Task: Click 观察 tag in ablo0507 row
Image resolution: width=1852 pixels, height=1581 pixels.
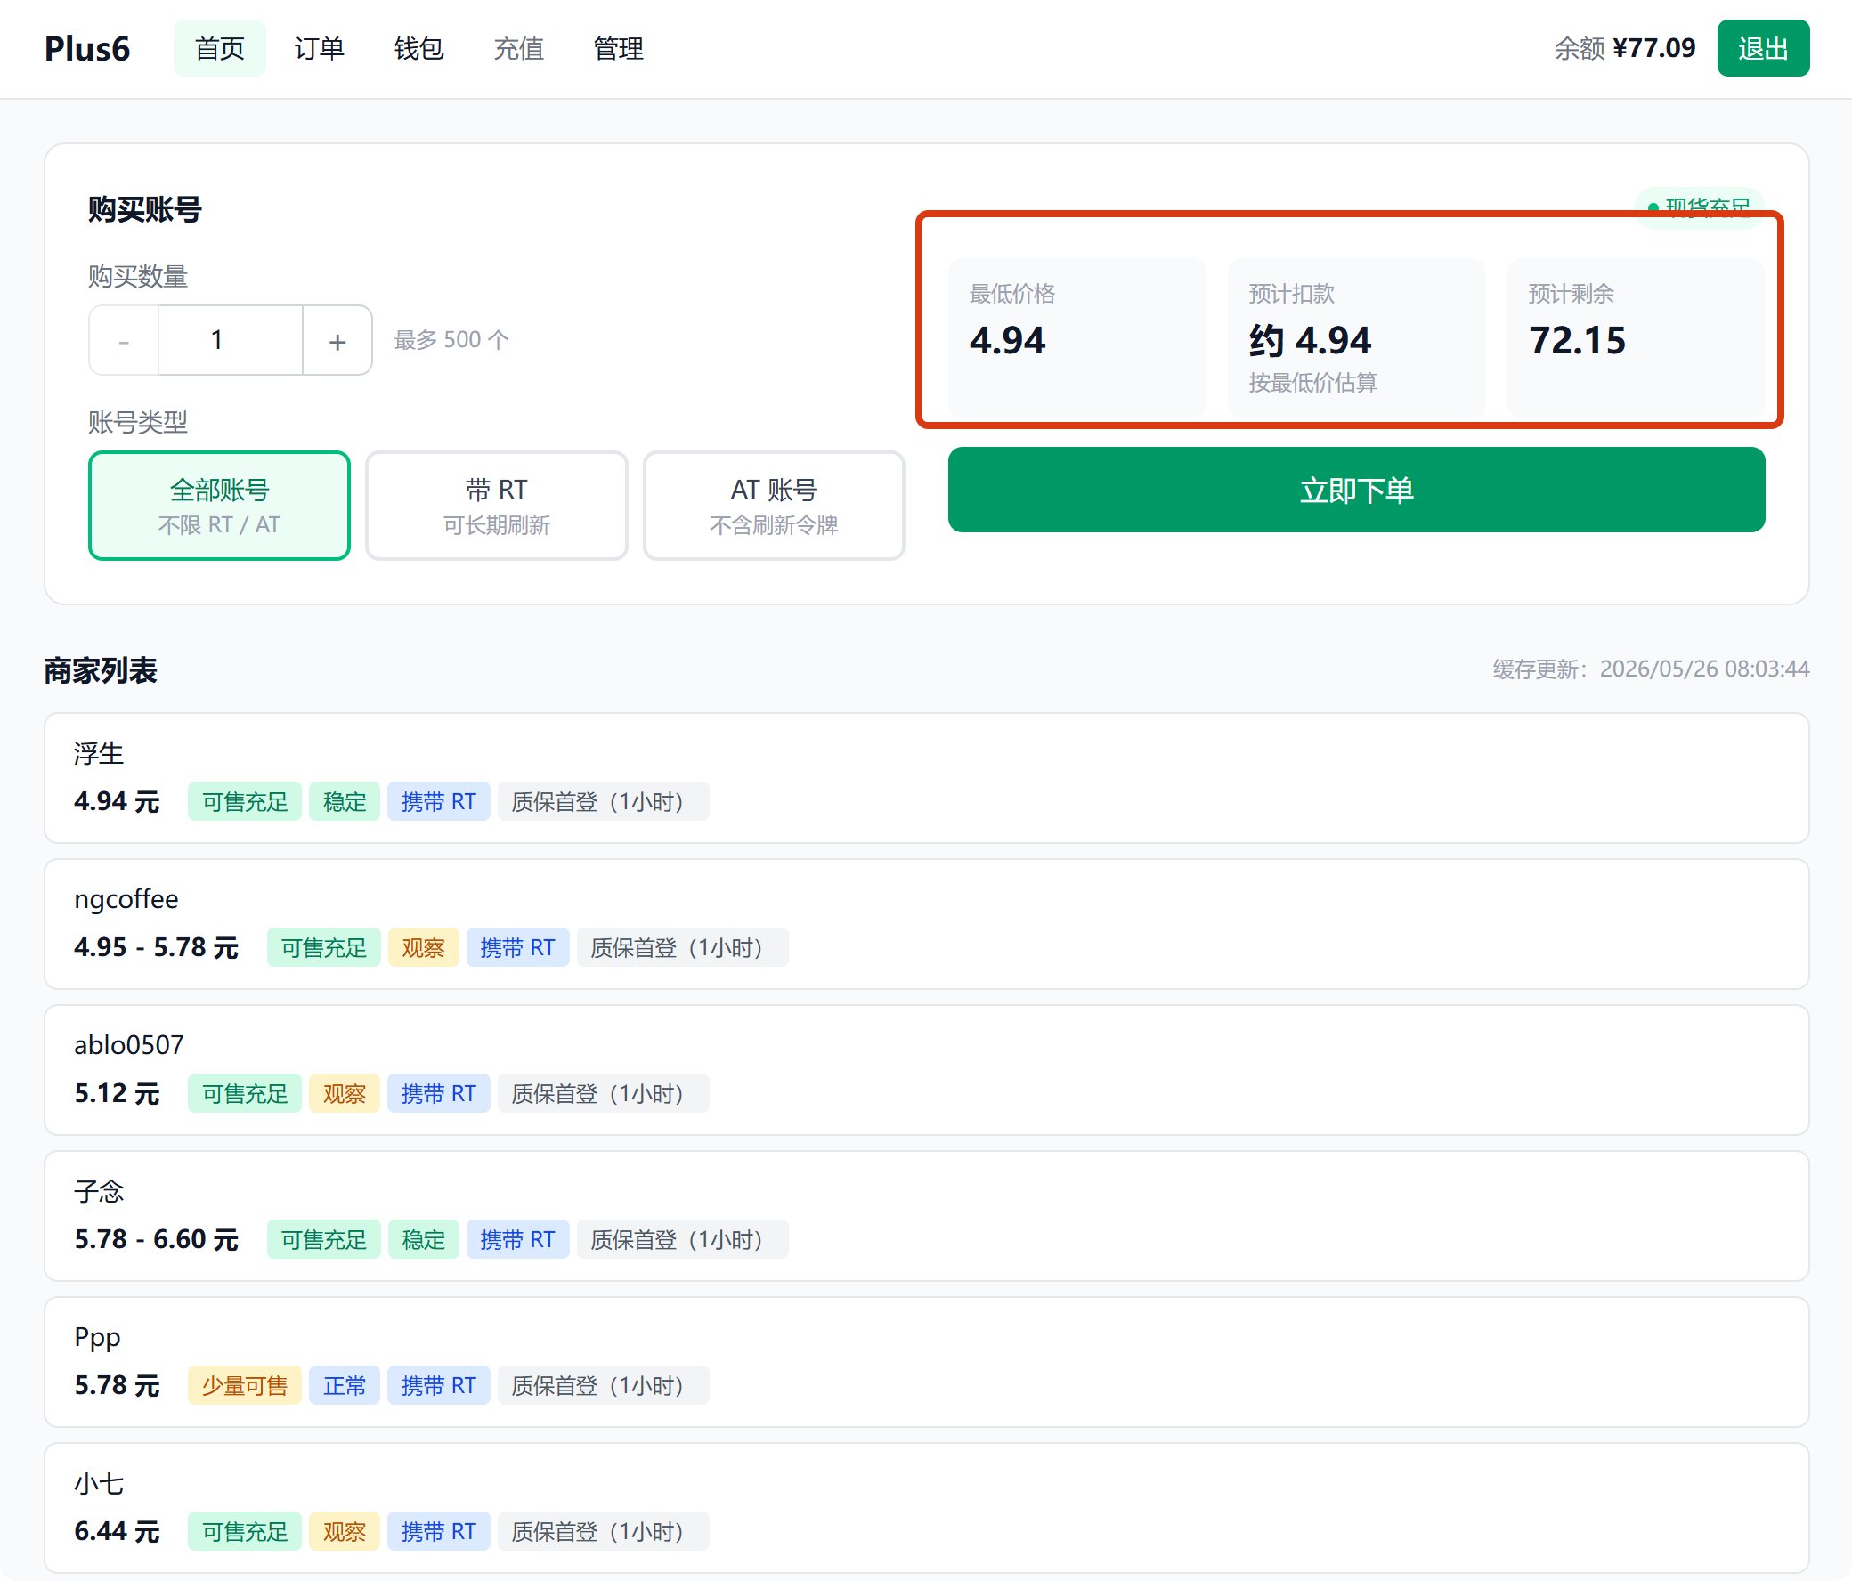Action: coord(344,1094)
